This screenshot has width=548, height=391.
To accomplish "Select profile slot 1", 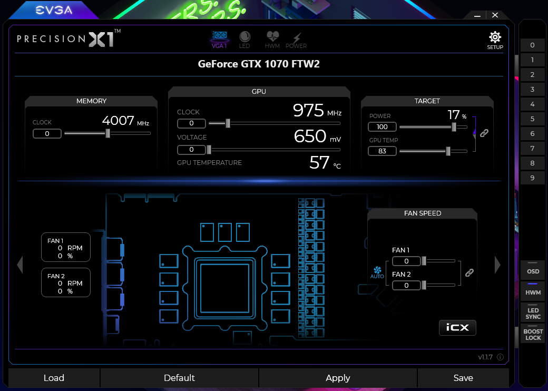I will [532, 60].
